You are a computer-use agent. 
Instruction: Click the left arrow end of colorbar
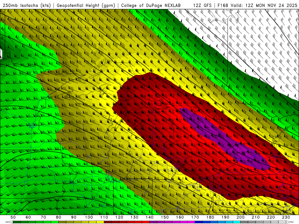[x=9, y=222]
